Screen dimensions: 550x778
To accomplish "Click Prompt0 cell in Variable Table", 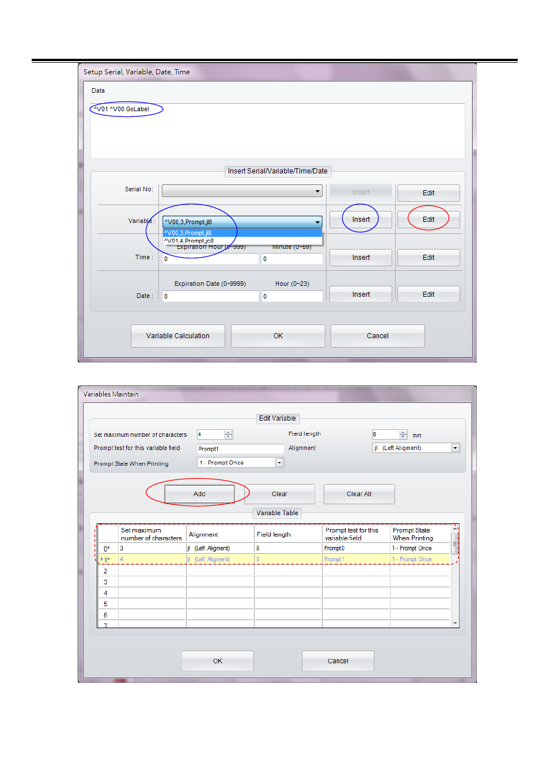I will pos(356,549).
